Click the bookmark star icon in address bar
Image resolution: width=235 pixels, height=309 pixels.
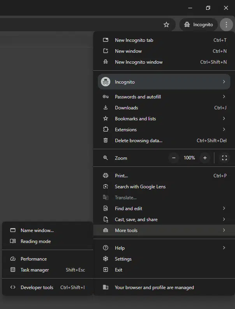click(166, 25)
